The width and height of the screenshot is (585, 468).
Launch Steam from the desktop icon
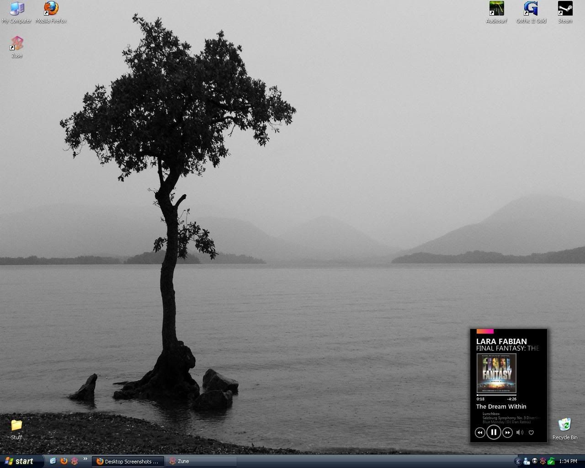[565, 12]
